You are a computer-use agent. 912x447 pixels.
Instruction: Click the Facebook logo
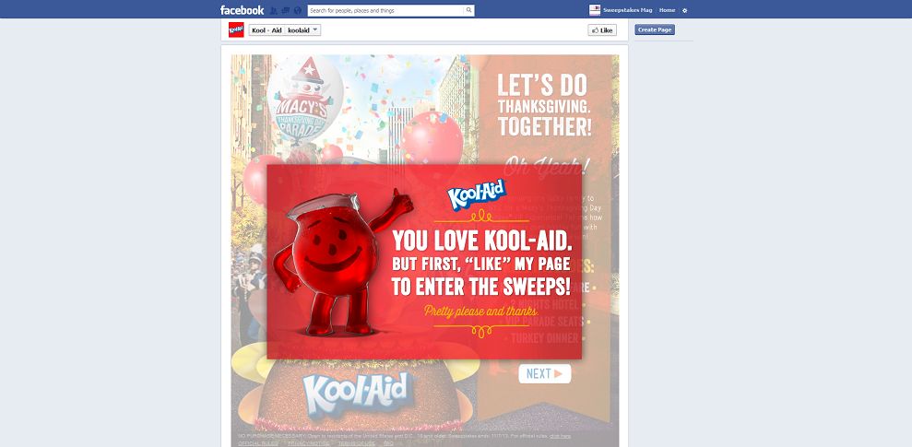pos(242,10)
